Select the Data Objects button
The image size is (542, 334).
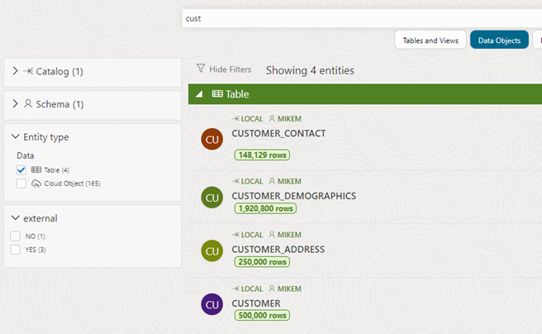tap(499, 41)
